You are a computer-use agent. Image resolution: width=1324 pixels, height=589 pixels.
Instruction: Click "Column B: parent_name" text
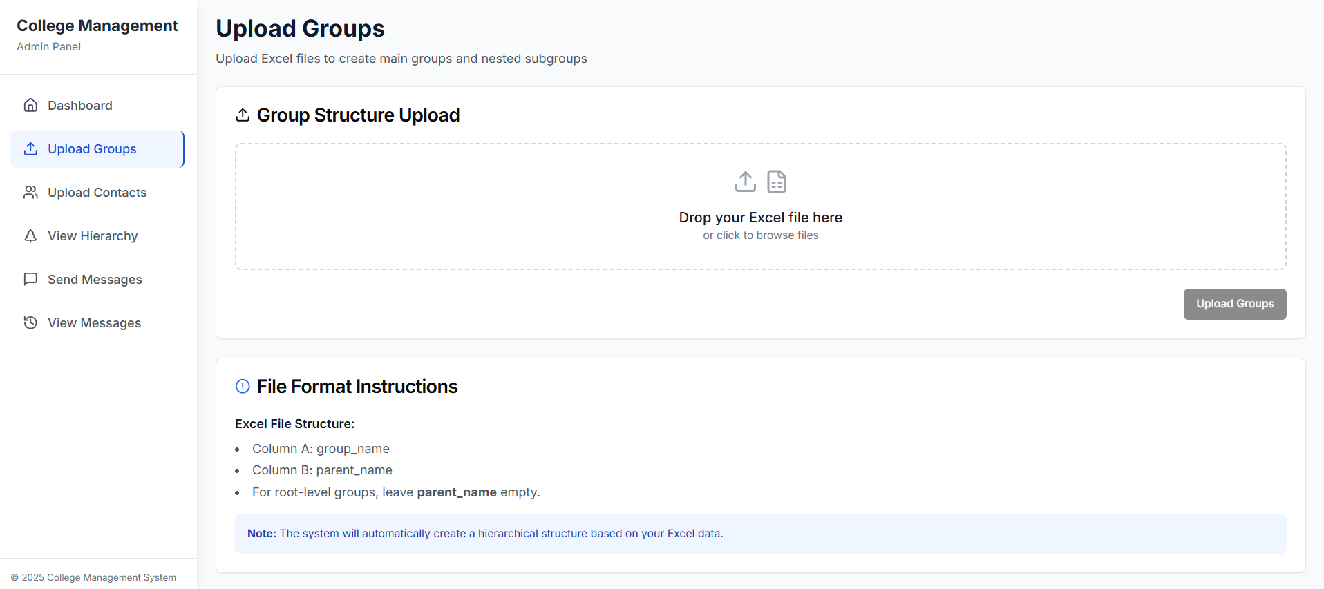point(322,470)
